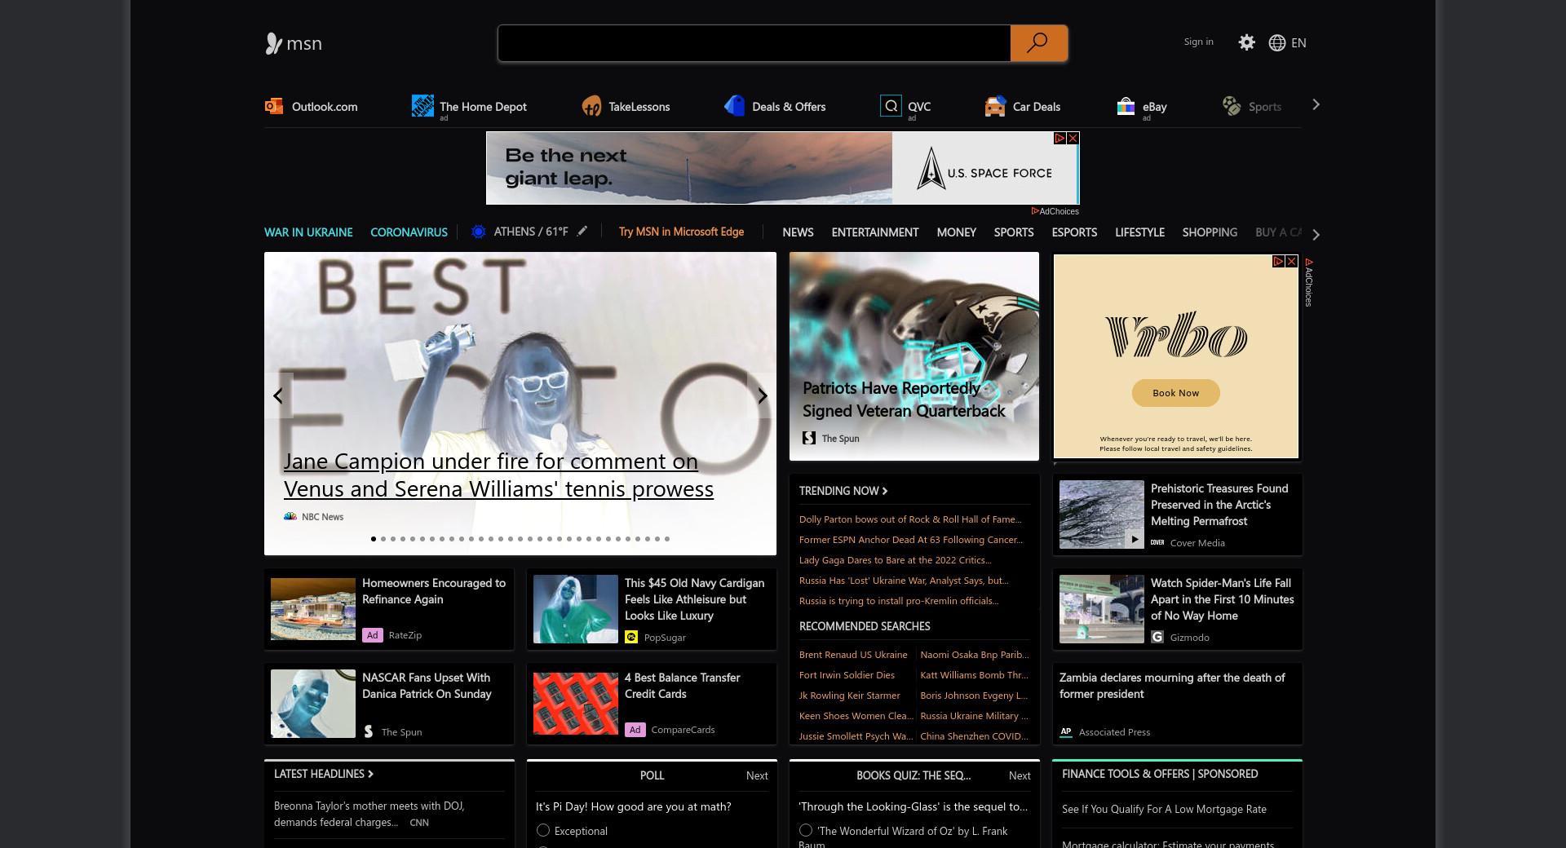
Task: Expand the TRENDING NOW section
Action: tap(843, 490)
